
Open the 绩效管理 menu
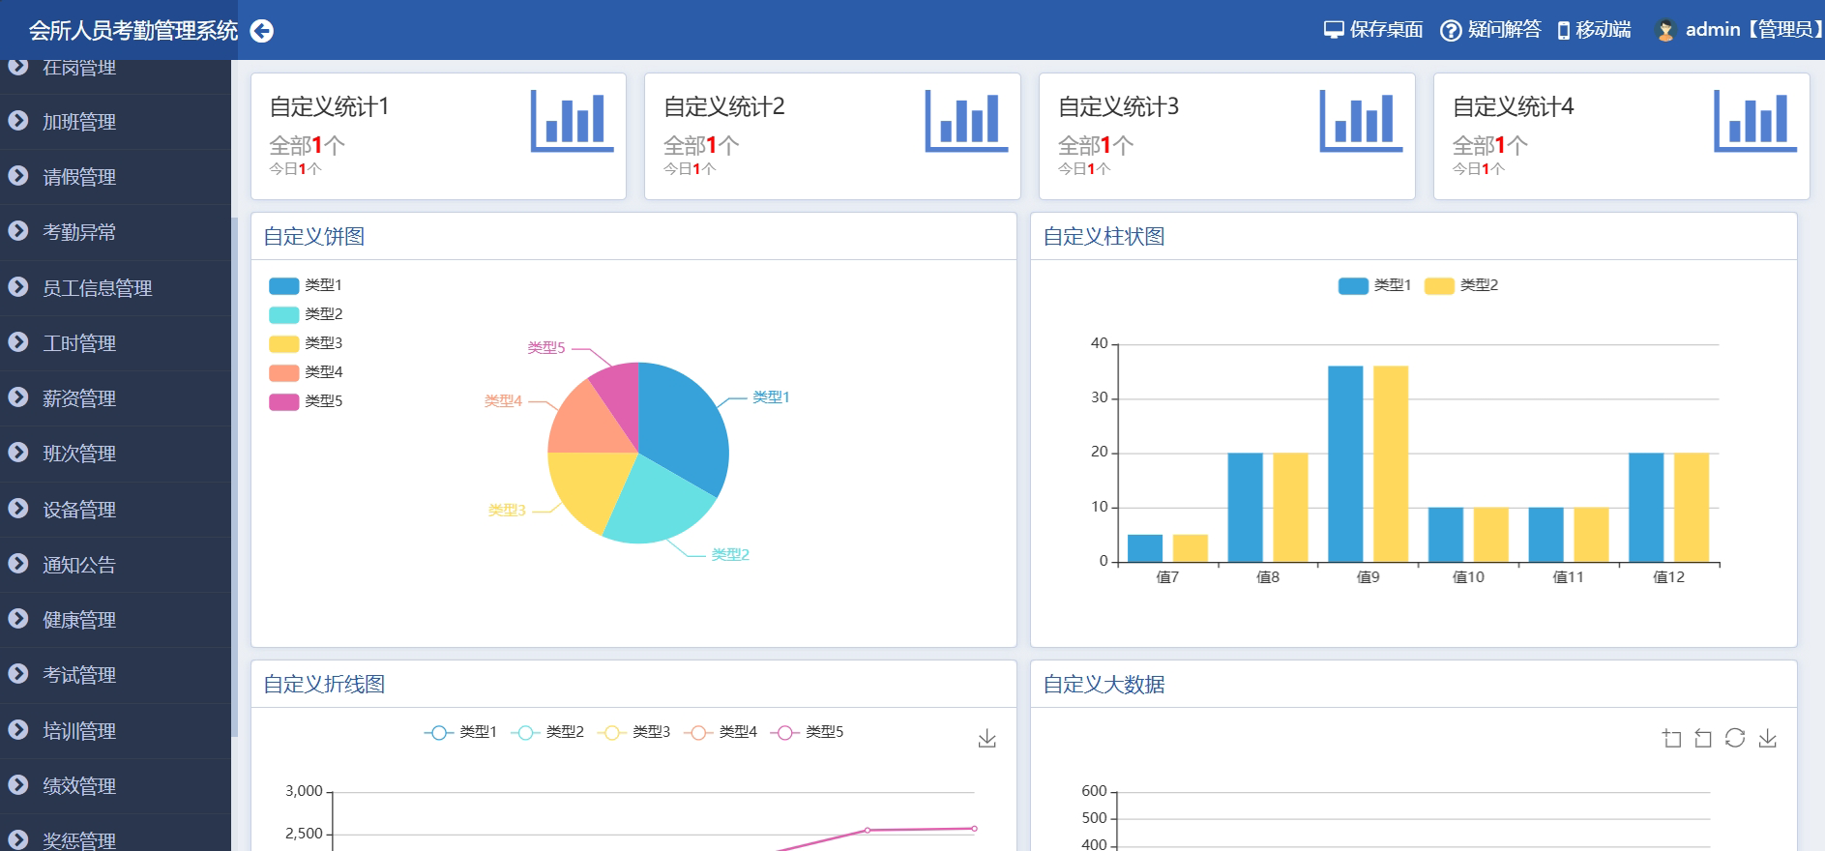115,786
